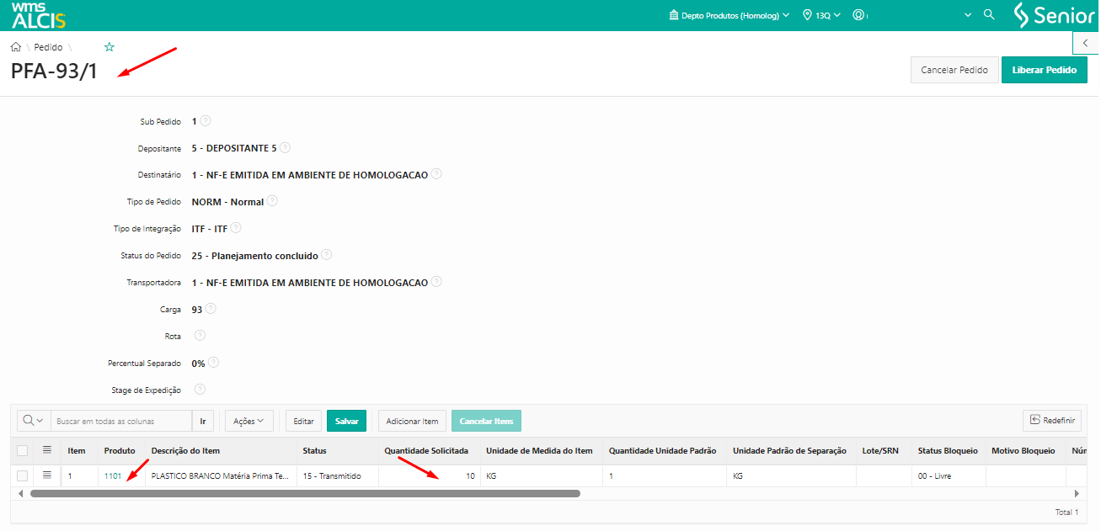This screenshot has width=1101, height=531.
Task: Sort by Status column header
Action: pos(314,451)
